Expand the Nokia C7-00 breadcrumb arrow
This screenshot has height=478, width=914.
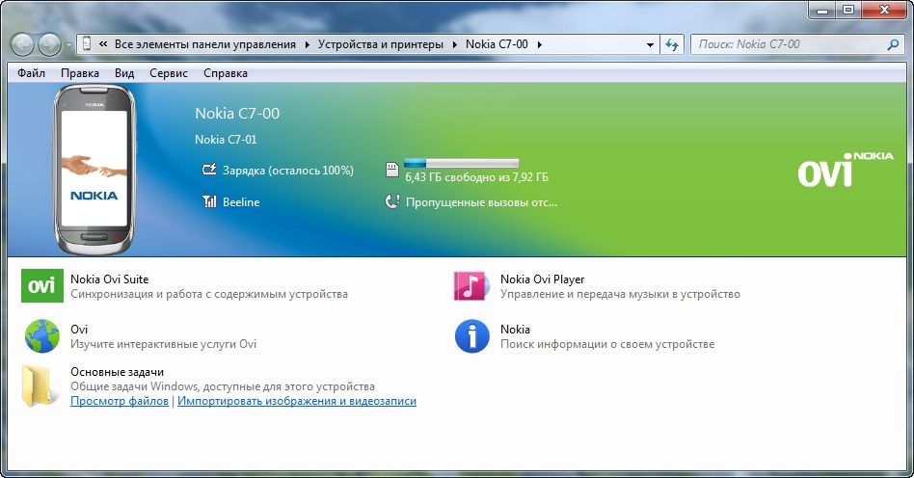pyautogui.click(x=540, y=44)
